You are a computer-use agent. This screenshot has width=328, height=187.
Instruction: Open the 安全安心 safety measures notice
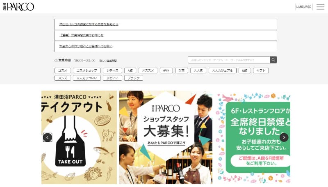[x=86, y=46]
